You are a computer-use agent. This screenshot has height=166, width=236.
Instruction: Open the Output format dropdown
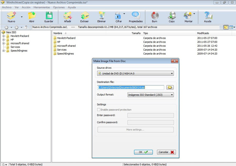pos(150,95)
